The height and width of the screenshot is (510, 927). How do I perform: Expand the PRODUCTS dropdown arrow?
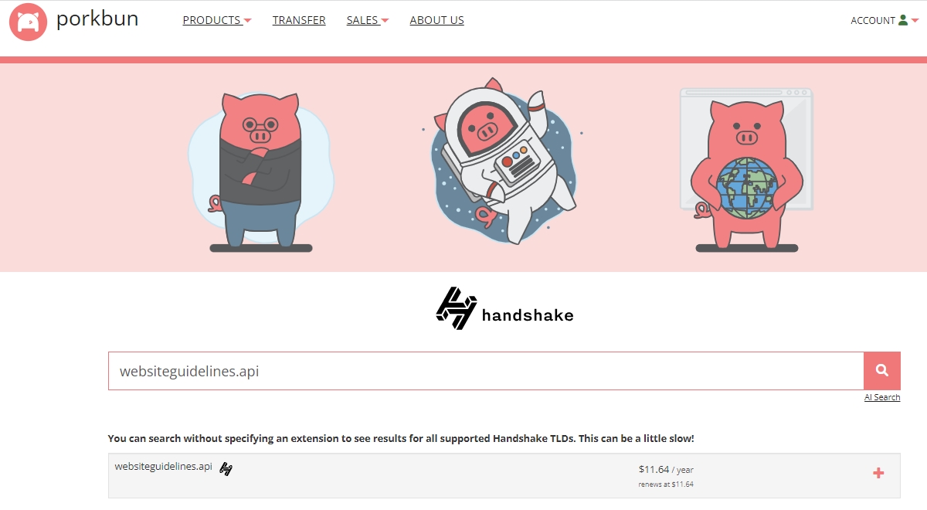click(x=247, y=21)
